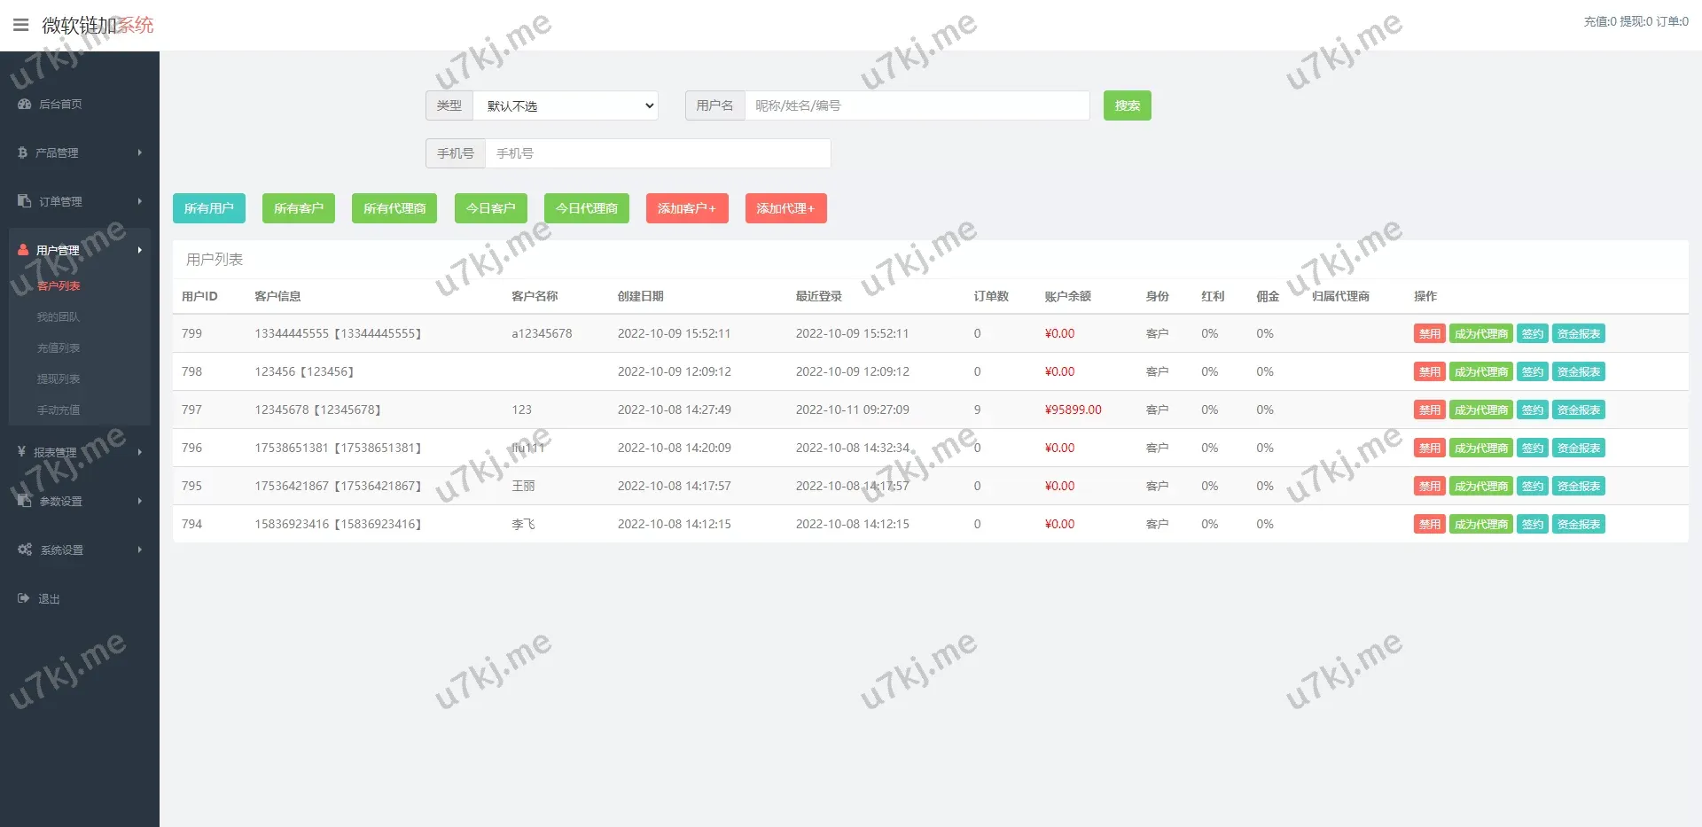The width and height of the screenshot is (1702, 827).
Task: Select 我的团队 in the sidebar submenu
Action: pyautogui.click(x=59, y=317)
